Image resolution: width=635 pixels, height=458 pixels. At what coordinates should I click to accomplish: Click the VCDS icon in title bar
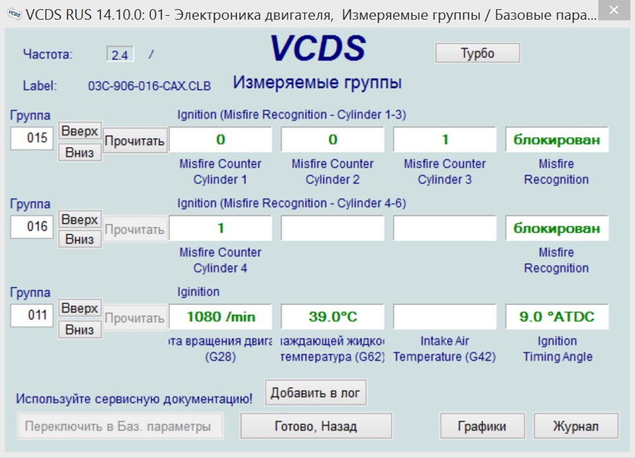[x=14, y=14]
